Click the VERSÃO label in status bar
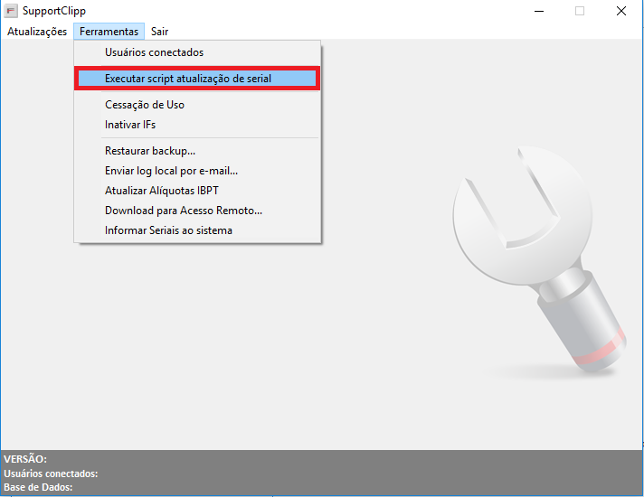The width and height of the screenshot is (644, 497). point(25,460)
